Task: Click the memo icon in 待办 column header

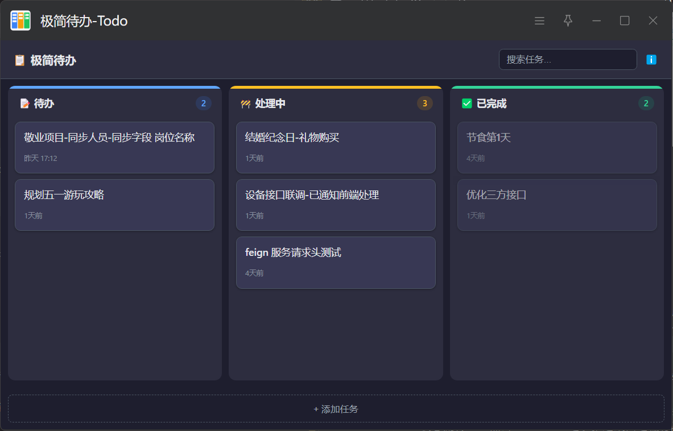Action: [24, 103]
